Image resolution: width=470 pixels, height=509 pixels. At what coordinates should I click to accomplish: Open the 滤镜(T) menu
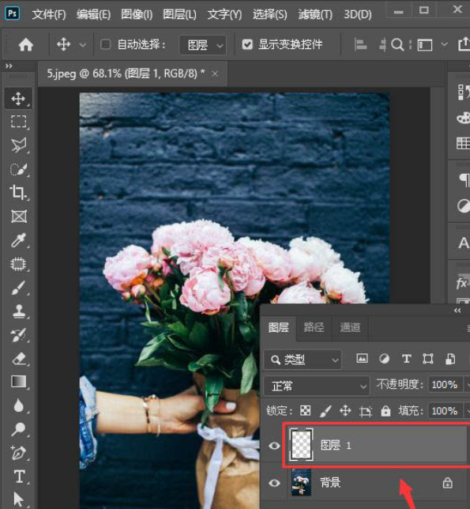(x=315, y=14)
